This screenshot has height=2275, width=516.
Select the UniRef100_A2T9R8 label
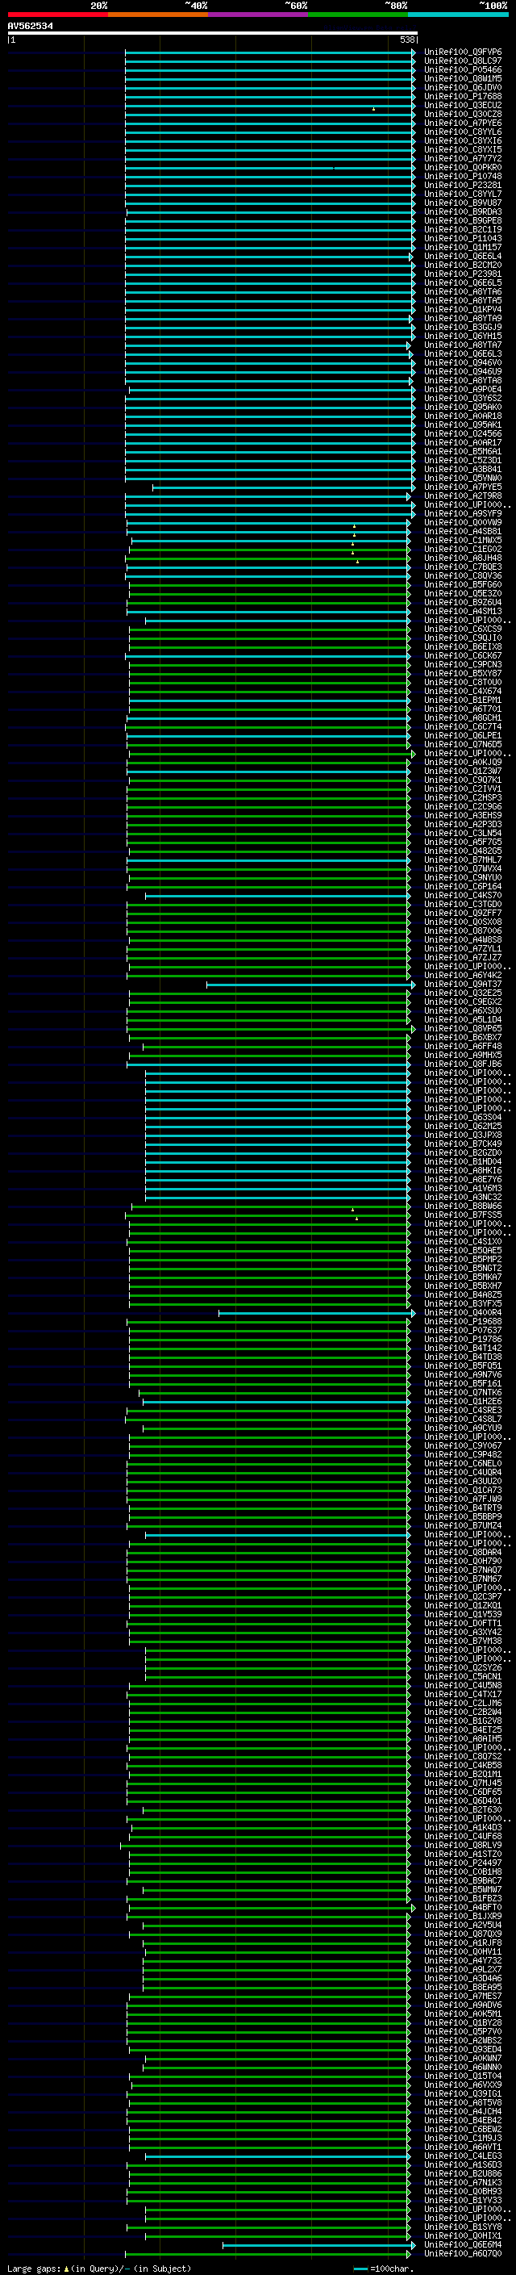click(x=462, y=496)
